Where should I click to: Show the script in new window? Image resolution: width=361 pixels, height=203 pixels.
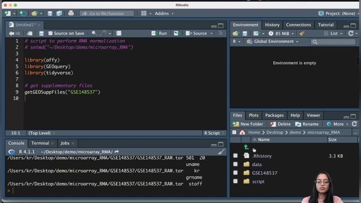click(x=29, y=34)
